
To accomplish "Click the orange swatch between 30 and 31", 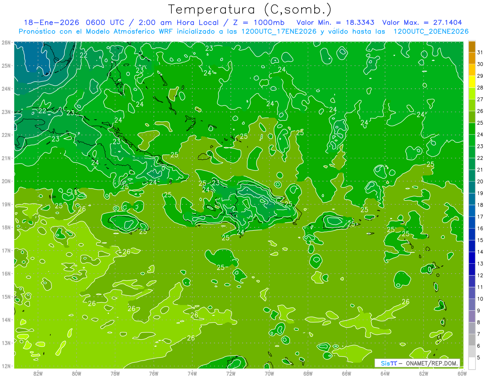I will [472, 58].
